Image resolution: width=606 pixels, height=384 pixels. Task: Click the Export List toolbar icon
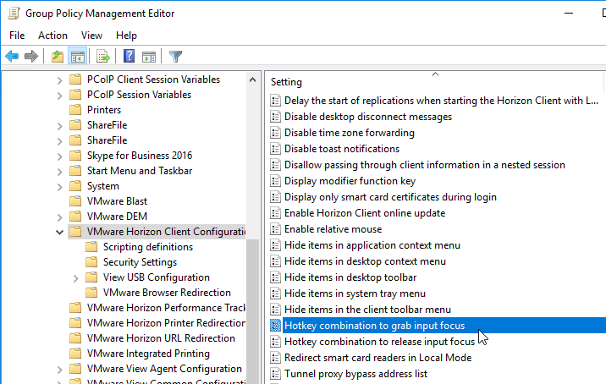[x=103, y=57]
